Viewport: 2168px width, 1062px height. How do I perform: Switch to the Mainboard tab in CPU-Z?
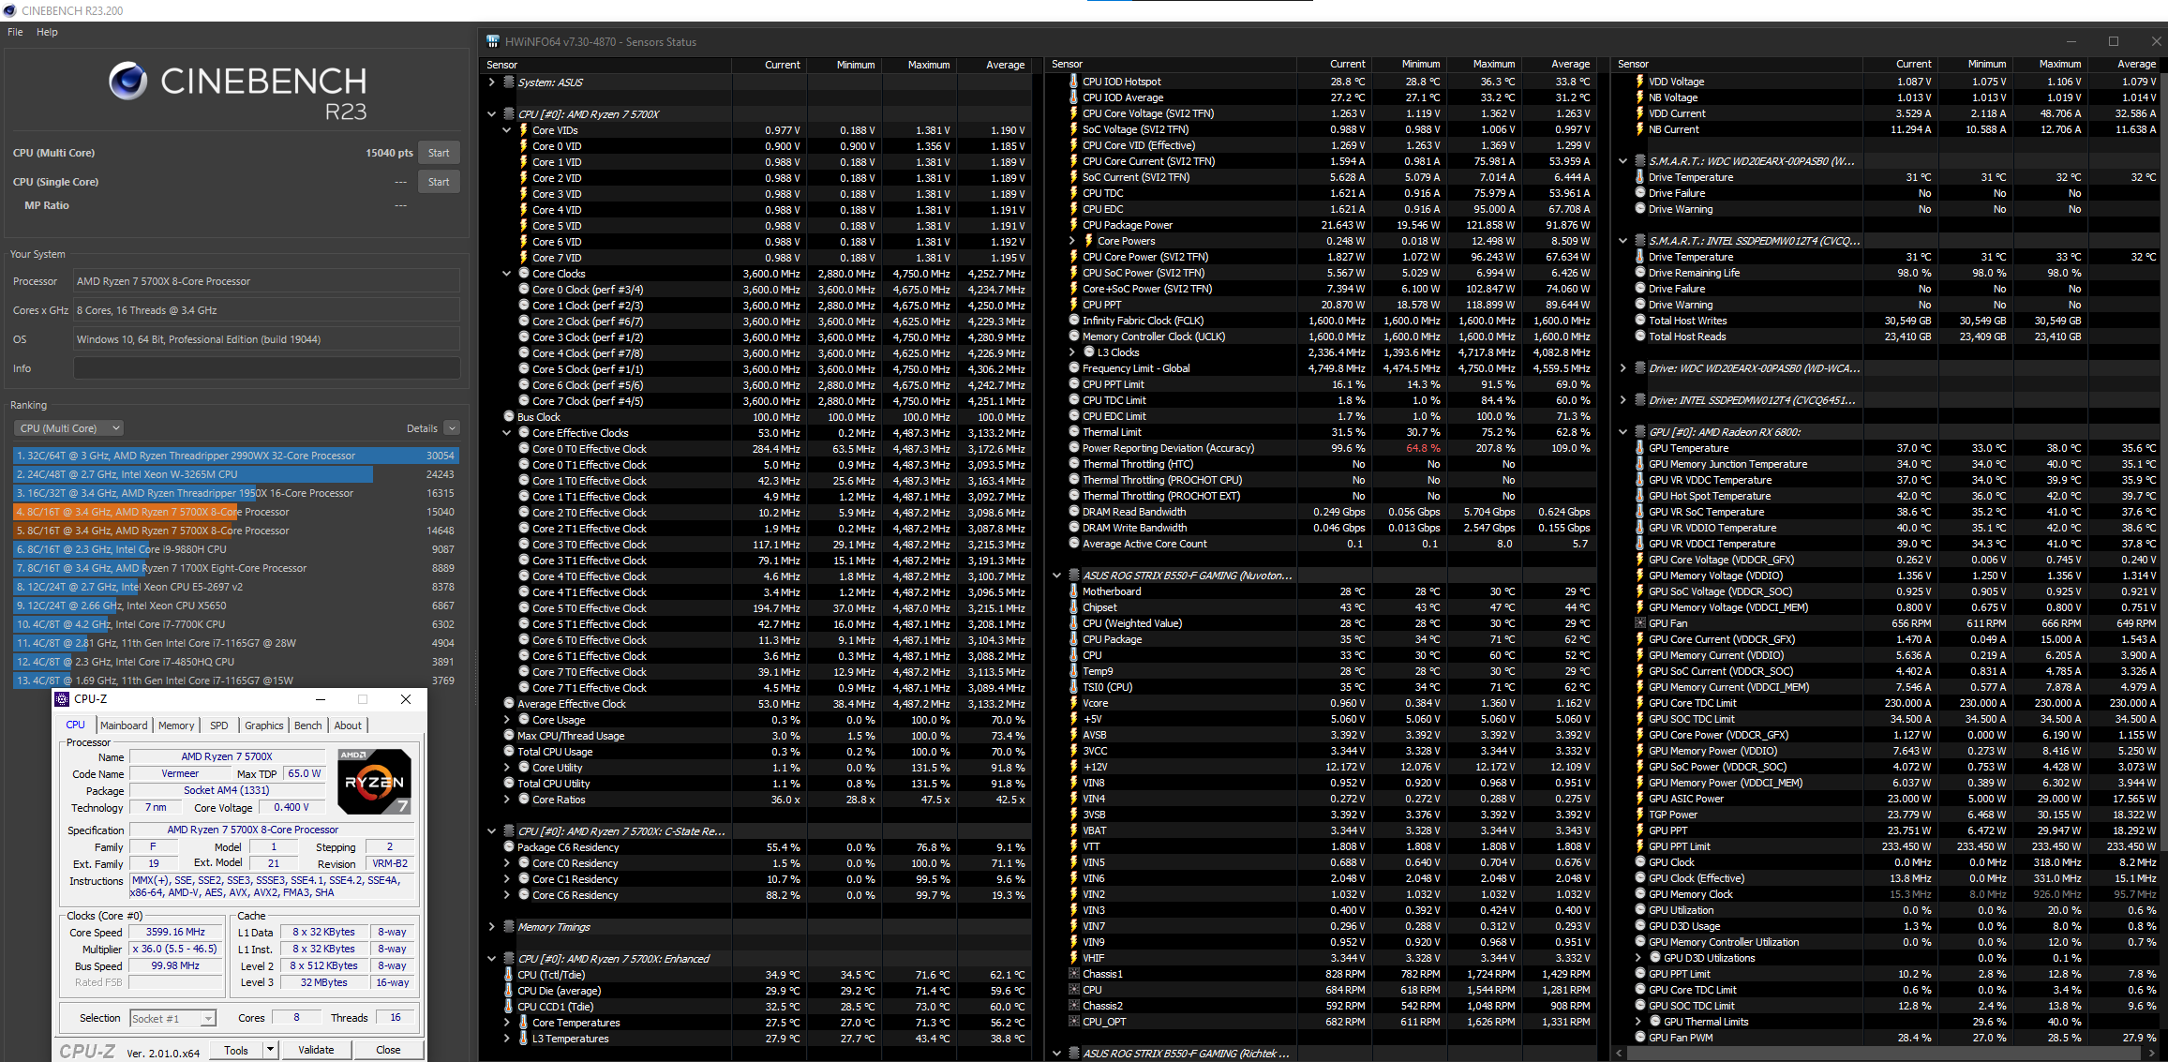click(x=124, y=725)
